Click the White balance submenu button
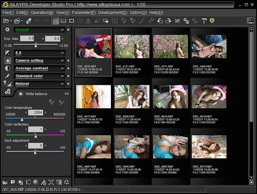The height and width of the screenshot is (194, 257). click(66, 93)
